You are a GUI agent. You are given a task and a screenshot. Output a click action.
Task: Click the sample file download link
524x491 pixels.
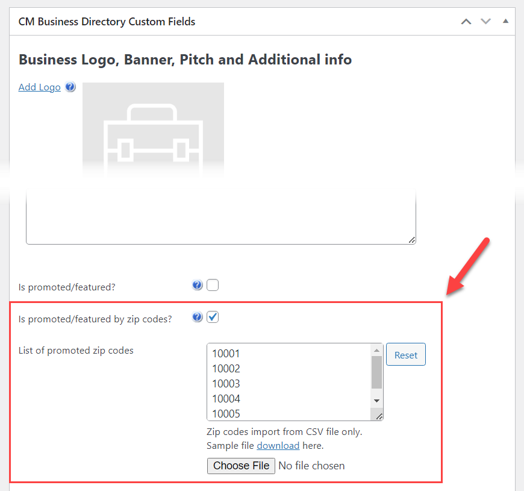[278, 446]
